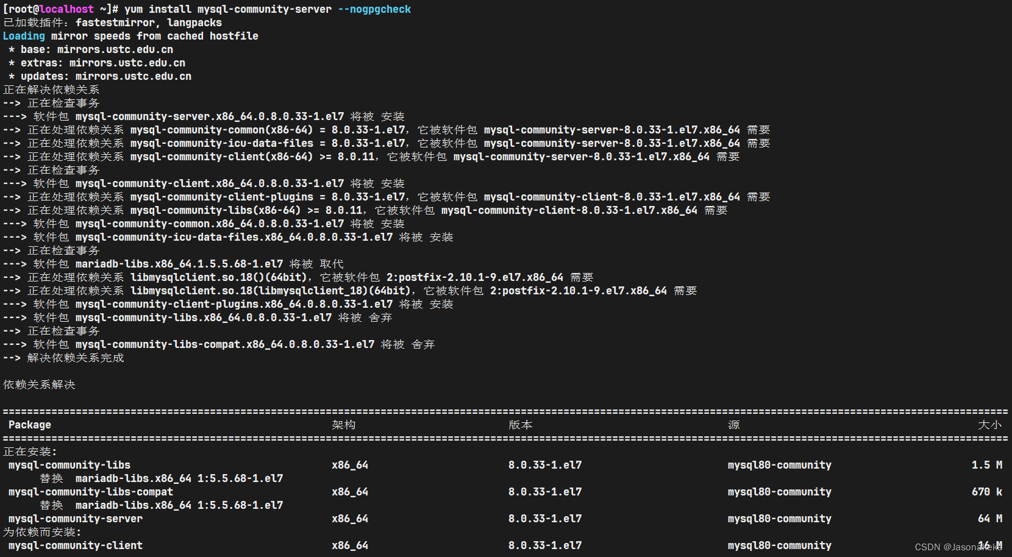Select the '正在解决依赖关系' line
The width and height of the screenshot is (1012, 557).
click(x=51, y=90)
